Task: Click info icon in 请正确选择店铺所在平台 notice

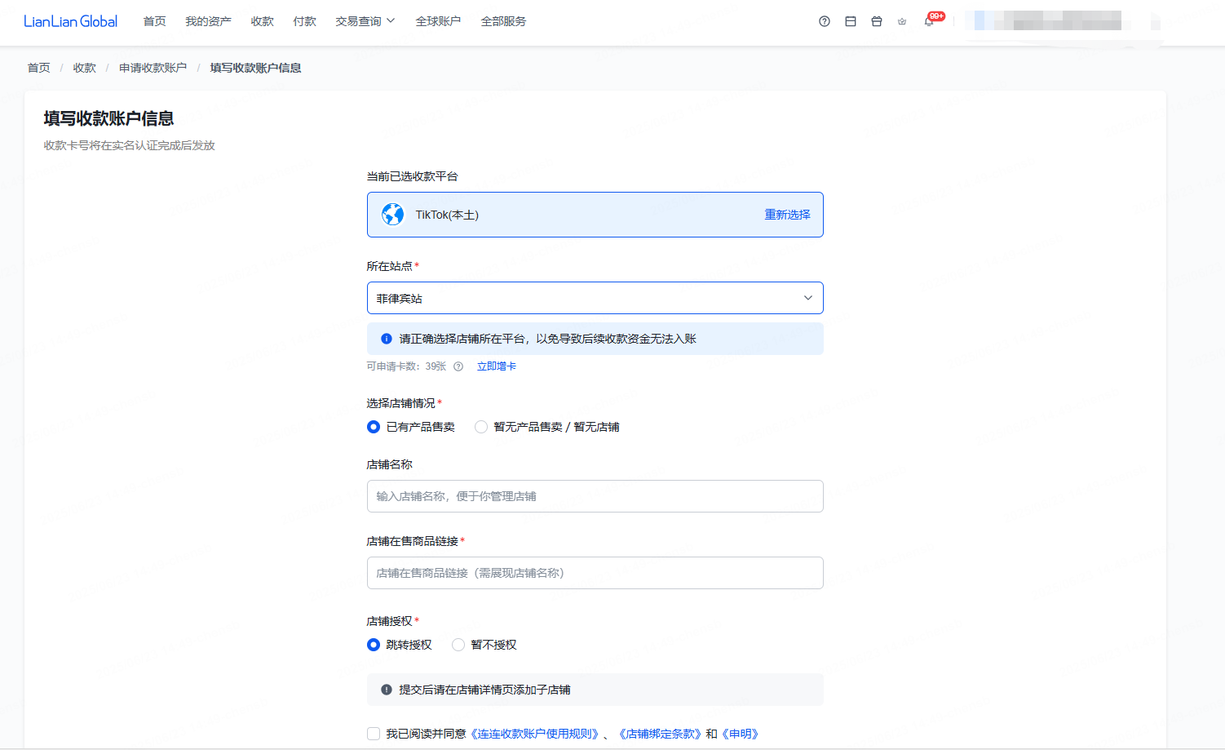Action: click(x=387, y=339)
